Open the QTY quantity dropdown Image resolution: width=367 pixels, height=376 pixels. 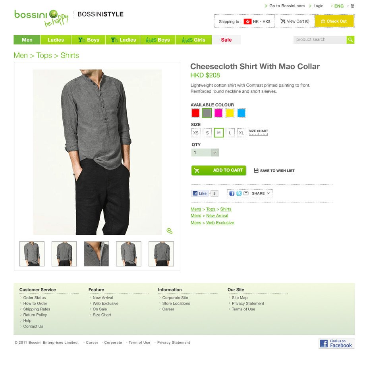point(205,152)
